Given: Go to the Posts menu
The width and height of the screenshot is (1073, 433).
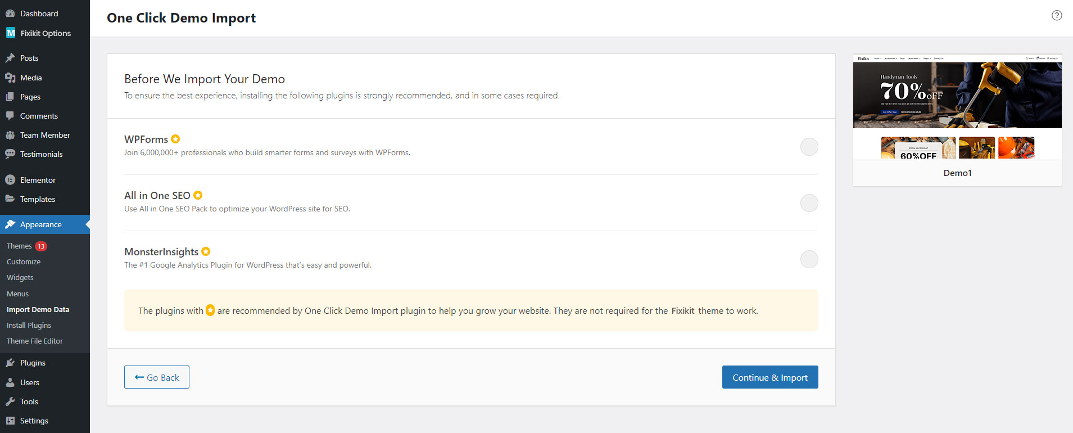Looking at the screenshot, I should click(x=45, y=58).
